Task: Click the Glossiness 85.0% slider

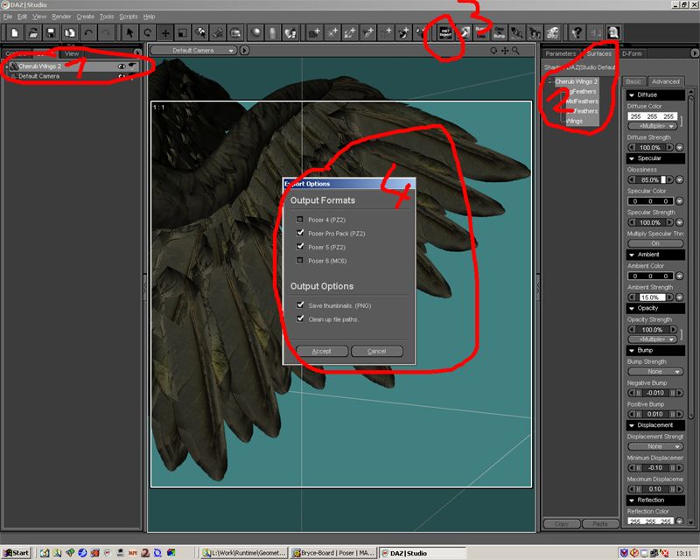Action: pos(652,179)
